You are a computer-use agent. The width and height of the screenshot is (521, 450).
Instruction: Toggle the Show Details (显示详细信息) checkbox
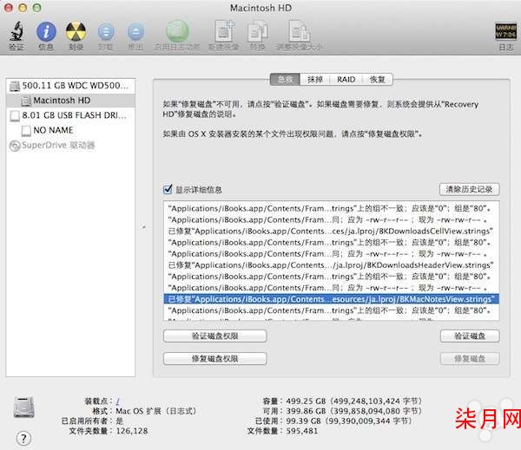click(168, 190)
